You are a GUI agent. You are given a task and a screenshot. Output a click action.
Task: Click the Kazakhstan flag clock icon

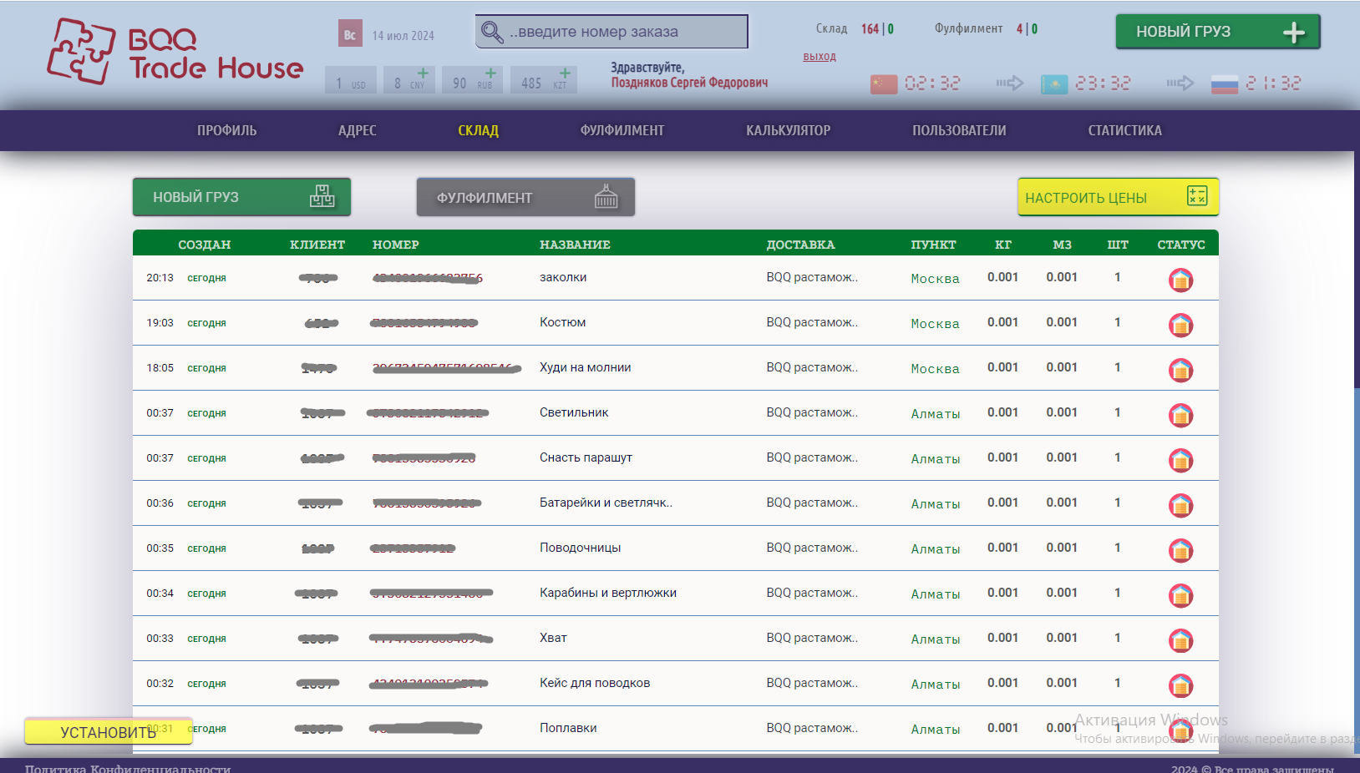(x=1054, y=83)
